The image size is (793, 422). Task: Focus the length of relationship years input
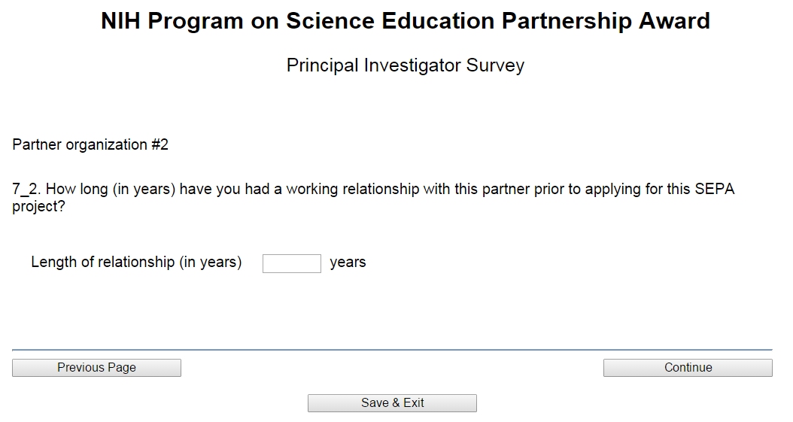(291, 263)
